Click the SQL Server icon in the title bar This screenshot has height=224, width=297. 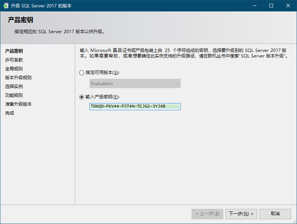(5, 6)
